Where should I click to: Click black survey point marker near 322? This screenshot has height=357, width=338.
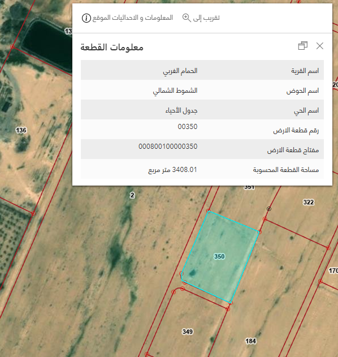(x=269, y=209)
